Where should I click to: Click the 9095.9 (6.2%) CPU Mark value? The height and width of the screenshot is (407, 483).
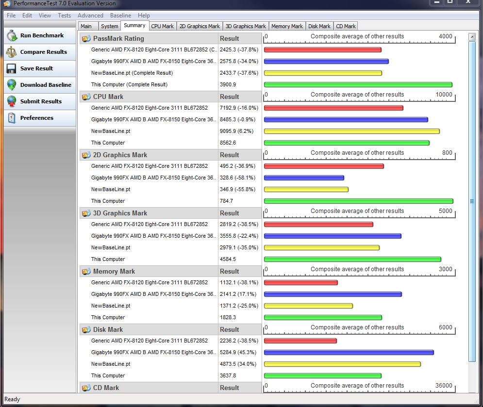click(236, 131)
